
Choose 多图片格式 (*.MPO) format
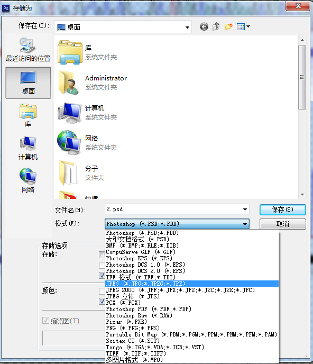click(x=192, y=360)
